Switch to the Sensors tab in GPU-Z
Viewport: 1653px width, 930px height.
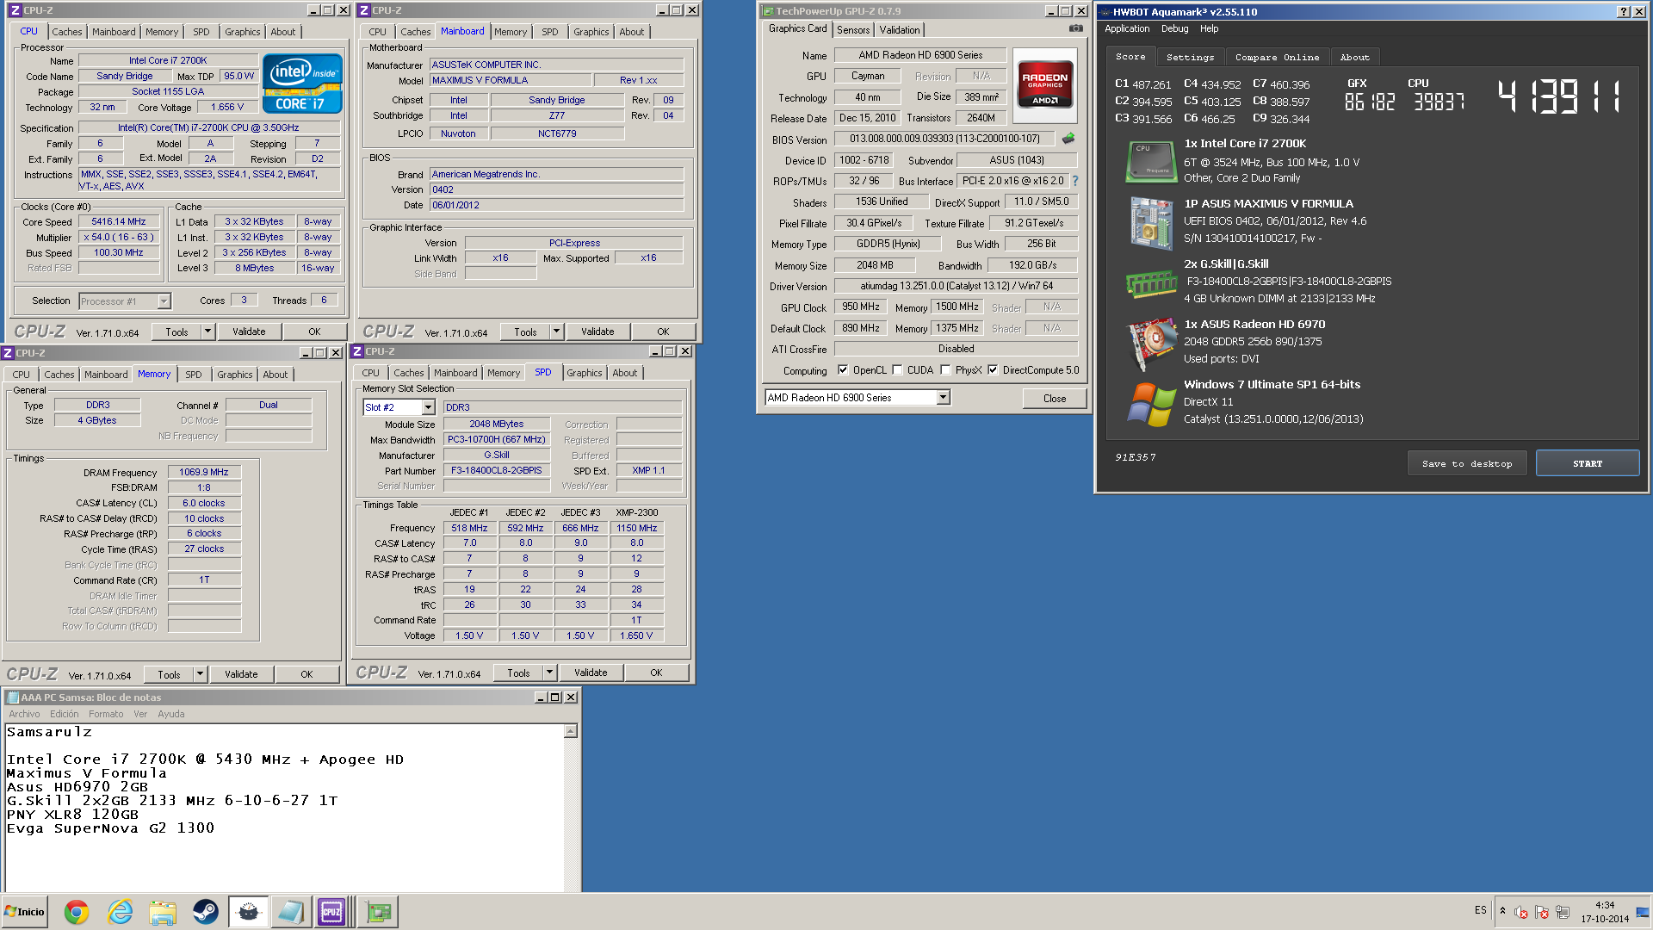853,30
